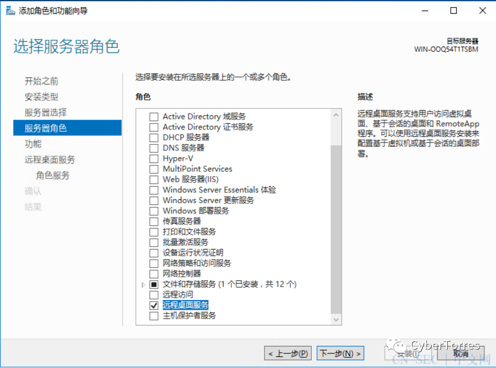Open 安装类型 step in sidebar
Image resolution: width=496 pixels, height=368 pixels.
[x=41, y=97]
